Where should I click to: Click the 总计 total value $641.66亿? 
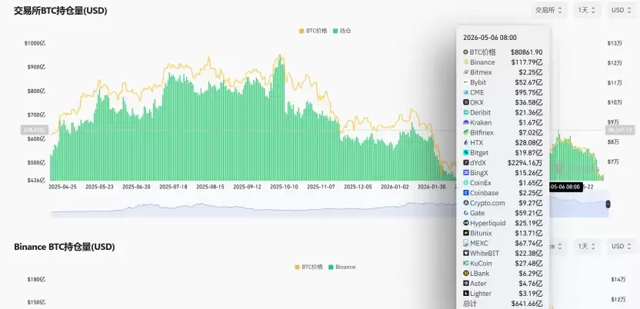(527, 304)
